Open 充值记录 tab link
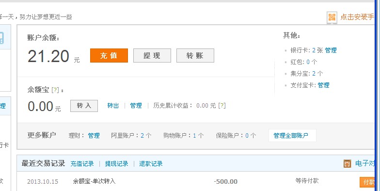 click(x=82, y=164)
